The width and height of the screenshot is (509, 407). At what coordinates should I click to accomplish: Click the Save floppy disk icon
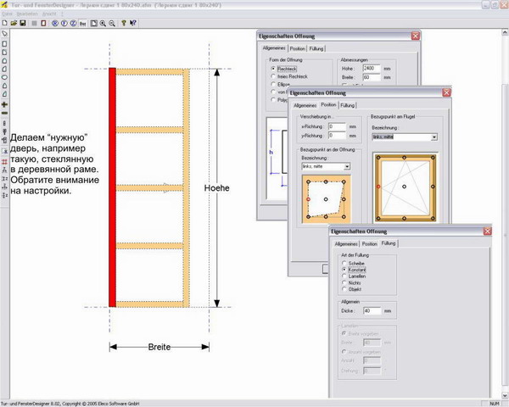pyautogui.click(x=23, y=23)
